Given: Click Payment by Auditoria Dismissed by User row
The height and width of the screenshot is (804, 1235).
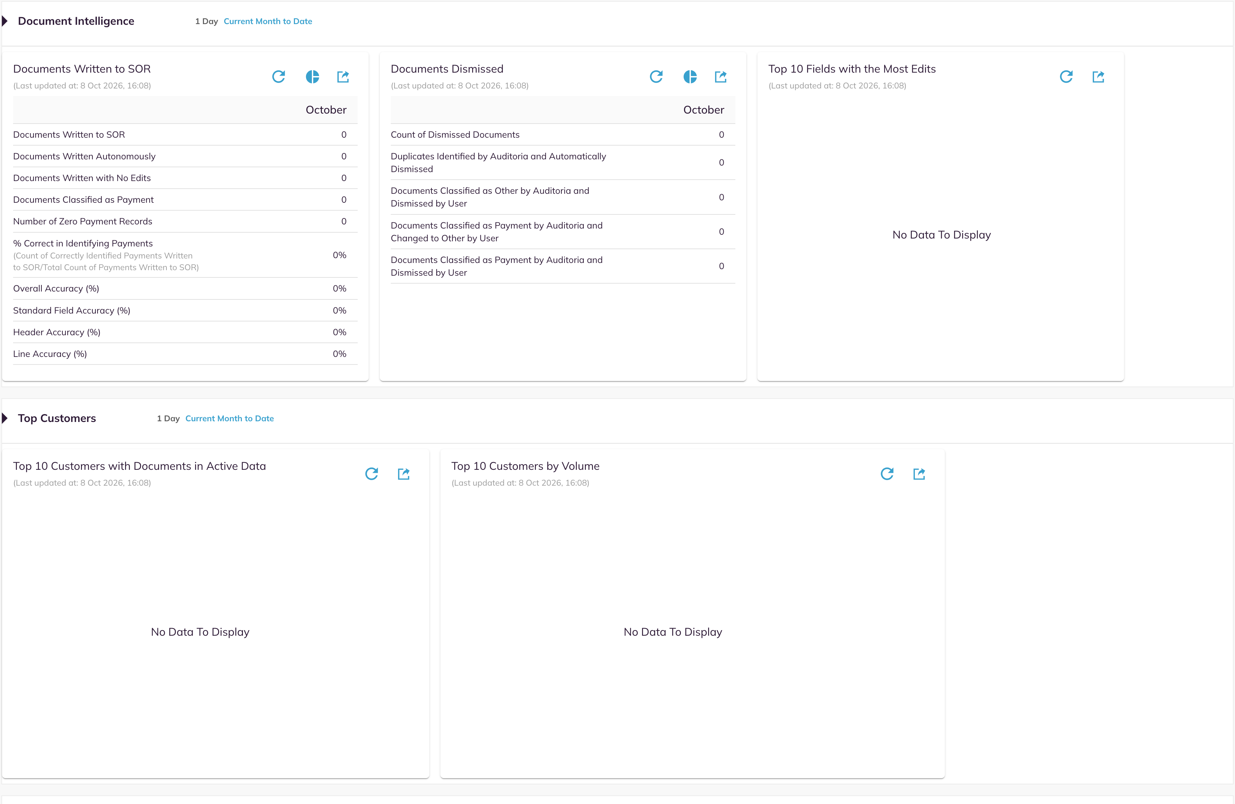Looking at the screenshot, I should pos(563,266).
